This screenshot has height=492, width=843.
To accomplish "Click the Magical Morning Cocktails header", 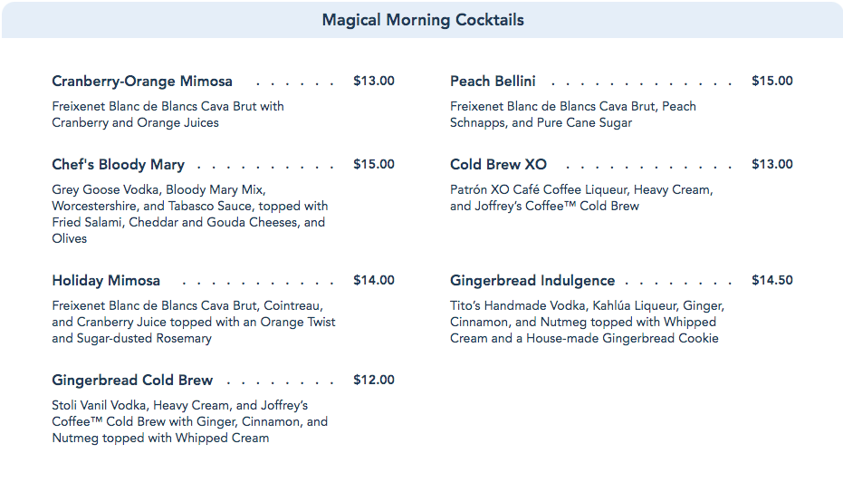I will tap(422, 20).
